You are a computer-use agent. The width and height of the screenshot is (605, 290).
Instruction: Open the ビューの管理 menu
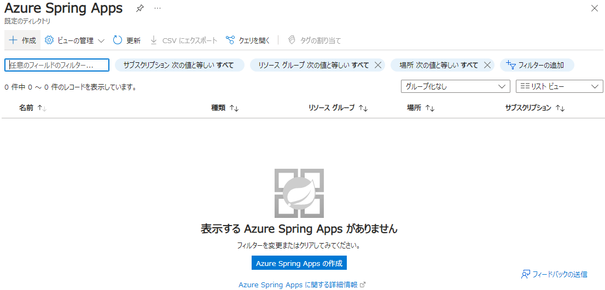click(x=75, y=40)
